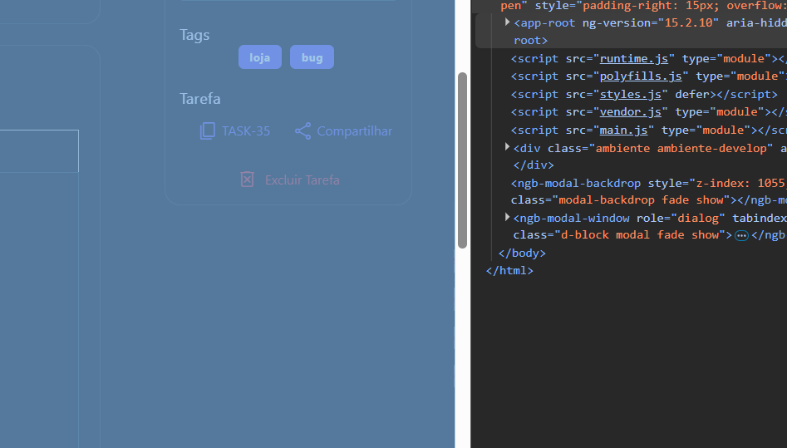Click the TASK-35 identifier text

click(245, 131)
